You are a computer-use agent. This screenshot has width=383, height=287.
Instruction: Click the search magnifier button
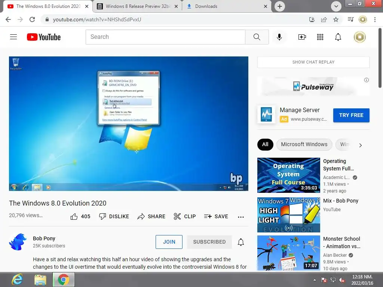coord(257,37)
